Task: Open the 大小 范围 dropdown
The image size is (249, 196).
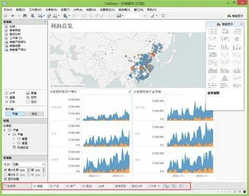Action: 28,164
